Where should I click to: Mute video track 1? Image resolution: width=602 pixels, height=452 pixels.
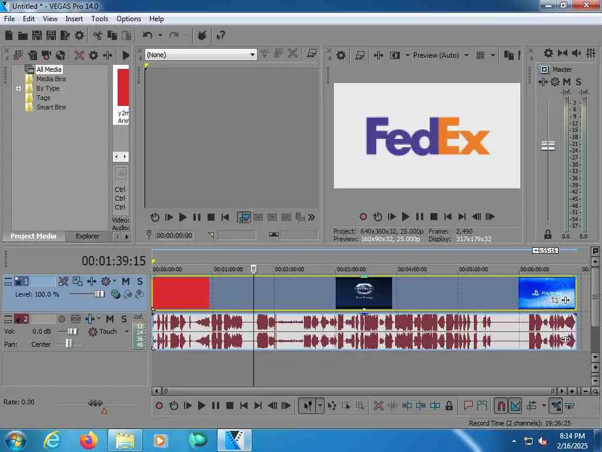(x=126, y=281)
